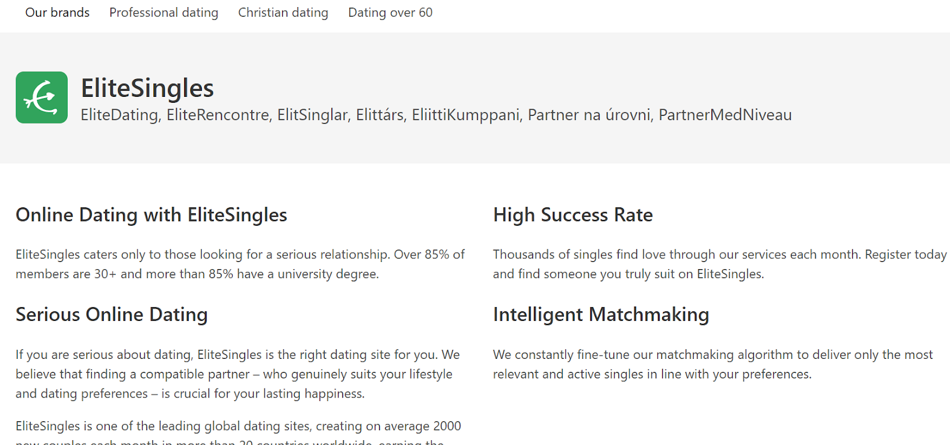
Task: Click the EliteDating brand name
Action: [x=120, y=115]
